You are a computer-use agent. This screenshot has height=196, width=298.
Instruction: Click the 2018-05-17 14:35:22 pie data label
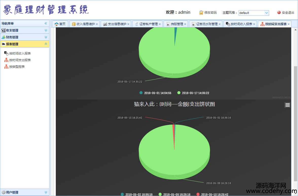[x=130, y=82]
